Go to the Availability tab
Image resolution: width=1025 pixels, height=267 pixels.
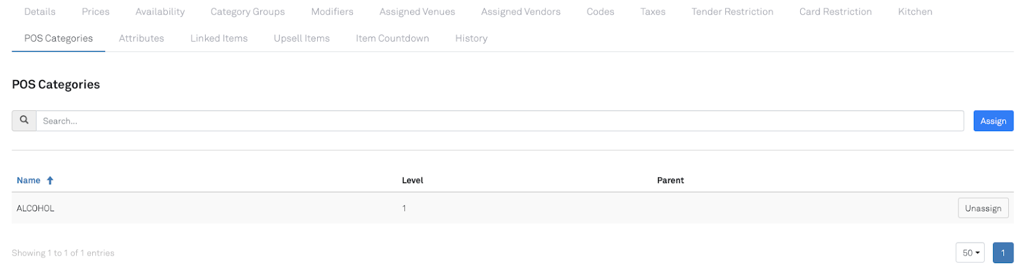[160, 12]
